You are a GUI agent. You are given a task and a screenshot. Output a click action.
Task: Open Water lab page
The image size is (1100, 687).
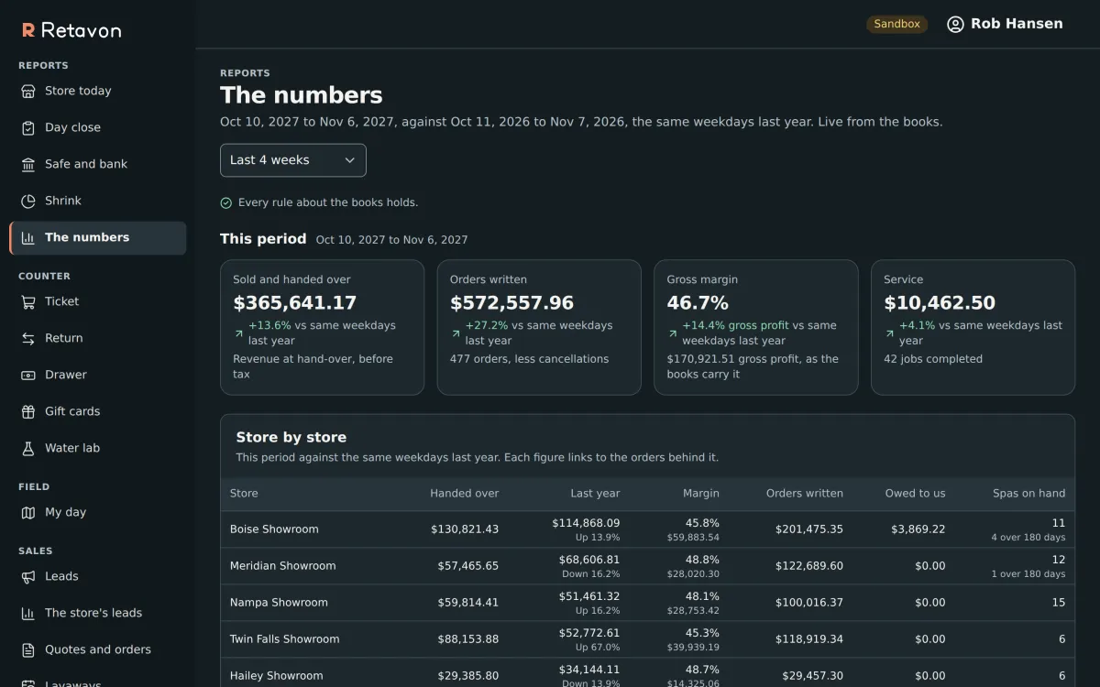98,448
